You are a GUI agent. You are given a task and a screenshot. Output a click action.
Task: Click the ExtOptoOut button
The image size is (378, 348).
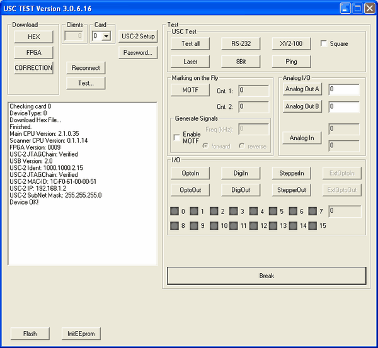pyautogui.click(x=342, y=190)
